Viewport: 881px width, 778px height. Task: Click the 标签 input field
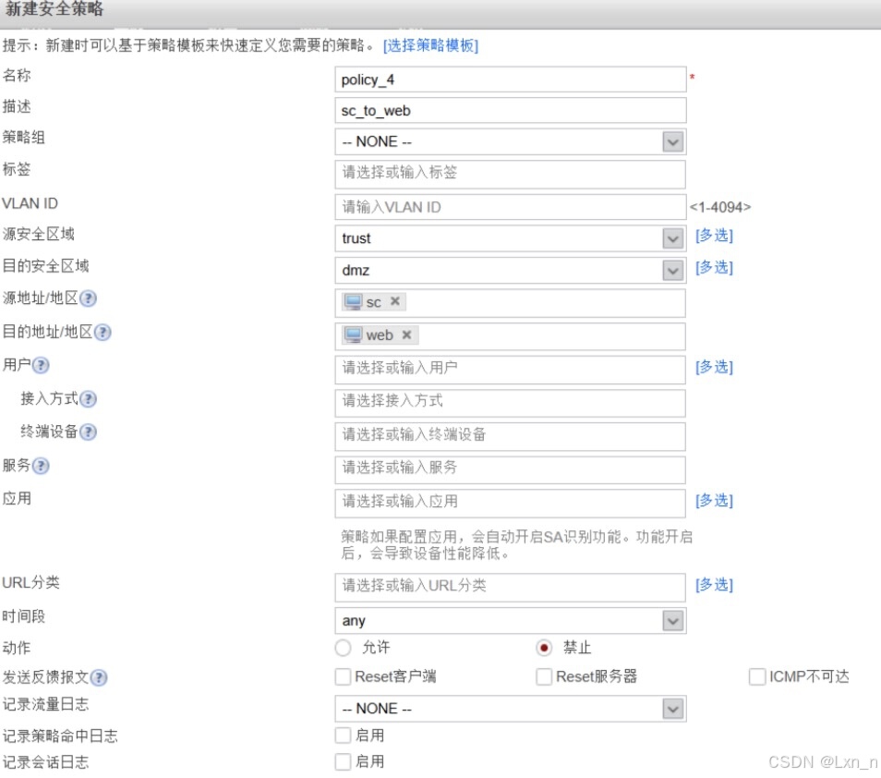point(510,175)
